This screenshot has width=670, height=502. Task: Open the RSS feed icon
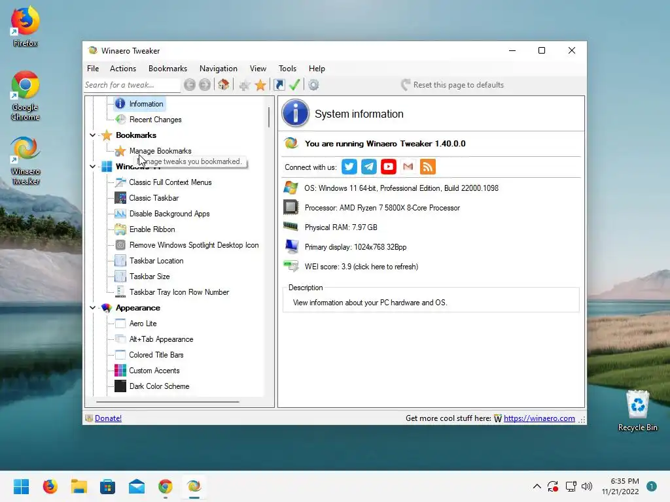tap(428, 167)
